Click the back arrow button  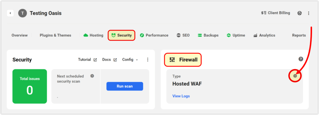tap(10, 13)
